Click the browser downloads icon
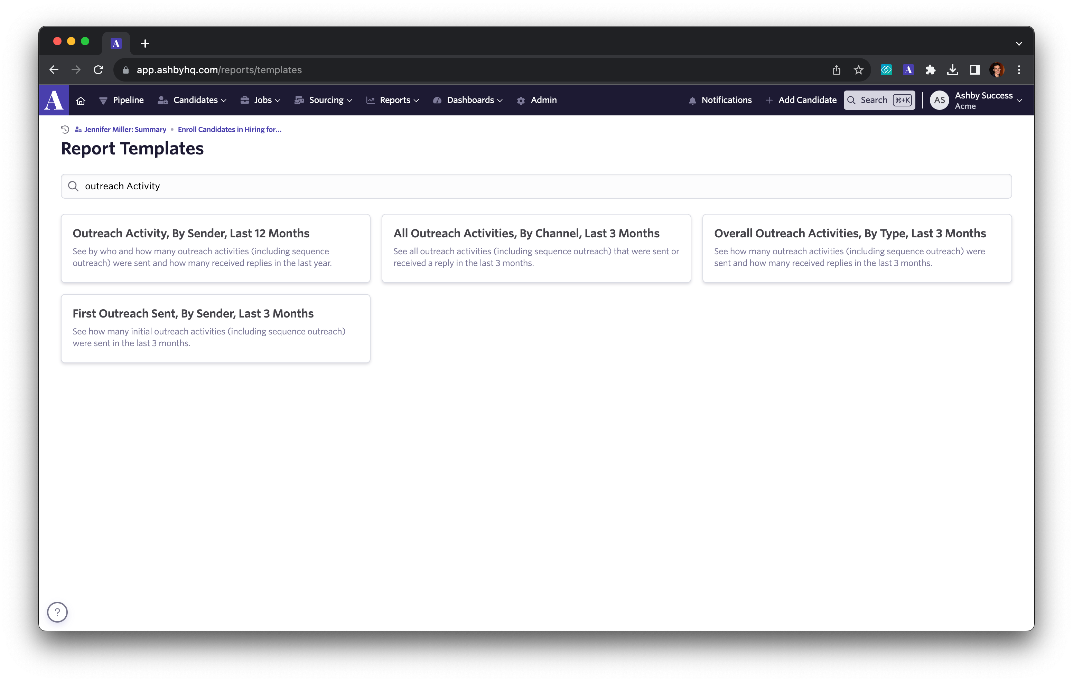This screenshot has width=1073, height=682. tap(953, 70)
